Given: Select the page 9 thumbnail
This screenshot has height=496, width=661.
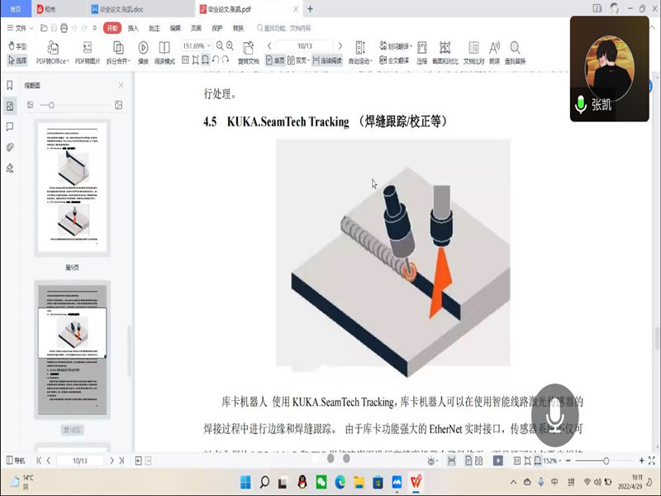Looking at the screenshot, I should [x=72, y=185].
